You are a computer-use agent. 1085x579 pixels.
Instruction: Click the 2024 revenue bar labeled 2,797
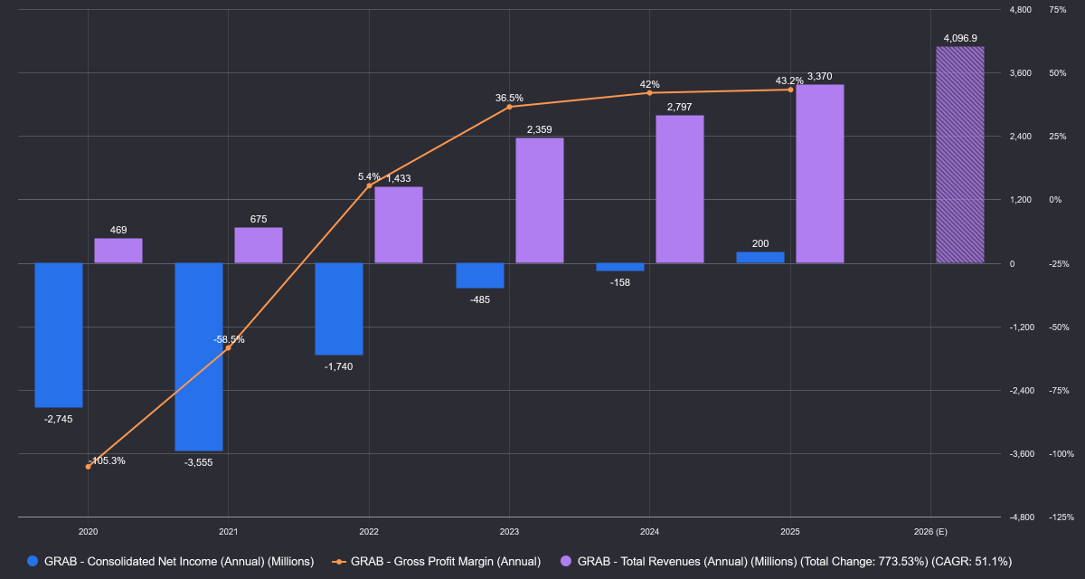pyautogui.click(x=680, y=189)
